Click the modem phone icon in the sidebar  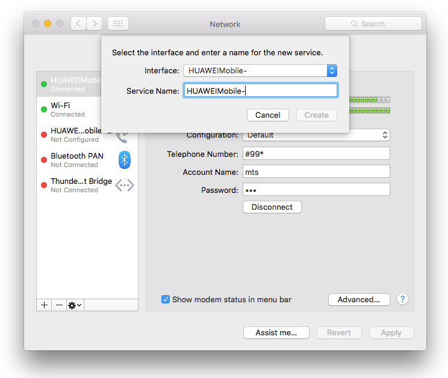(122, 138)
